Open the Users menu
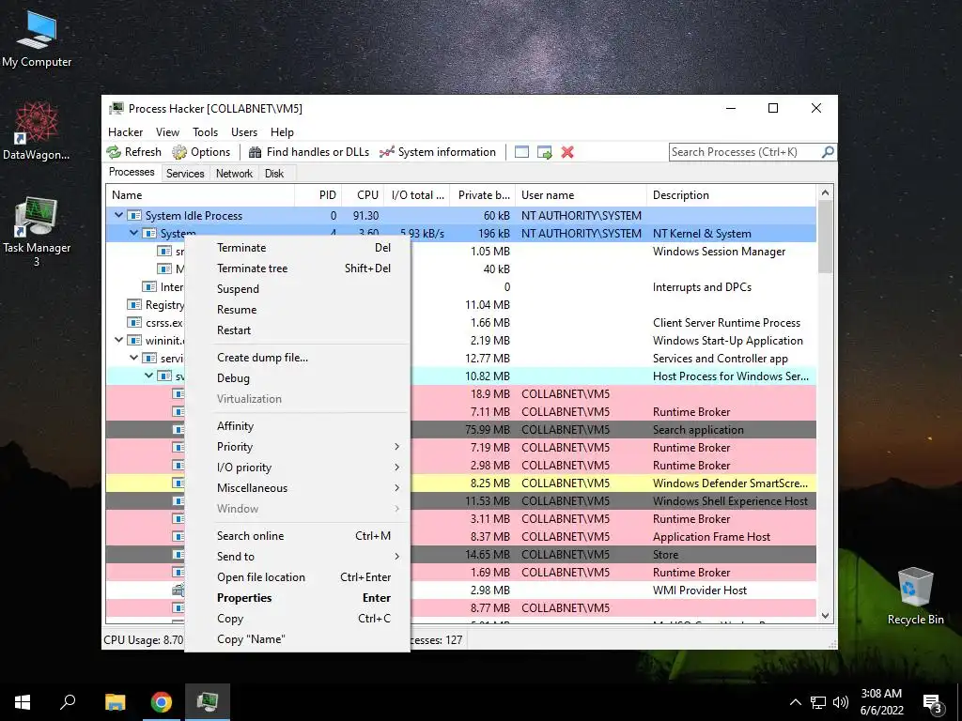962x721 pixels. click(244, 132)
